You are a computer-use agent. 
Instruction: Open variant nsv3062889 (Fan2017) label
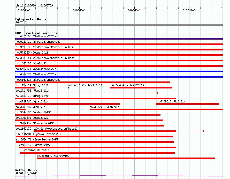pos(31,107)
